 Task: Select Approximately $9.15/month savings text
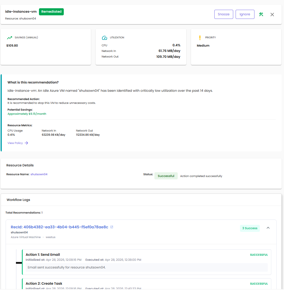[27, 114]
